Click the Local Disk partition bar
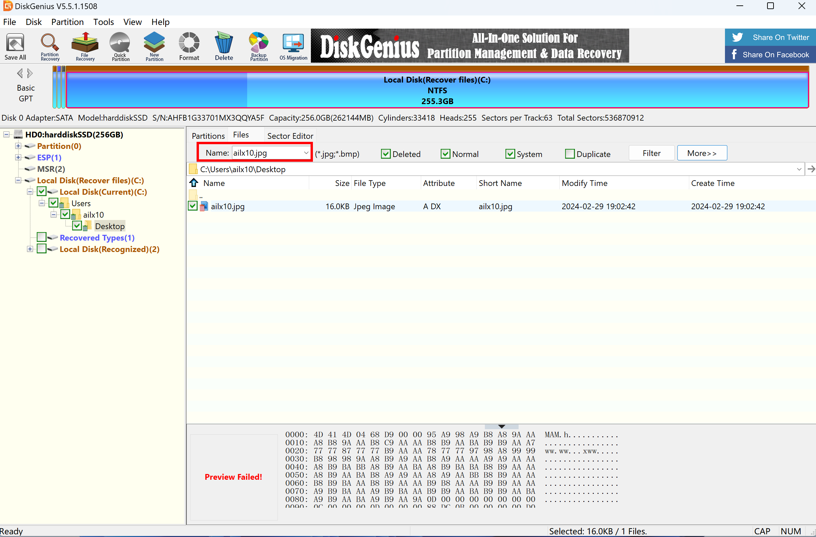Screen dimensions: 816x537 (x=437, y=90)
